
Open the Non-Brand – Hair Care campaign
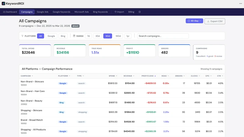tap(33, 91)
